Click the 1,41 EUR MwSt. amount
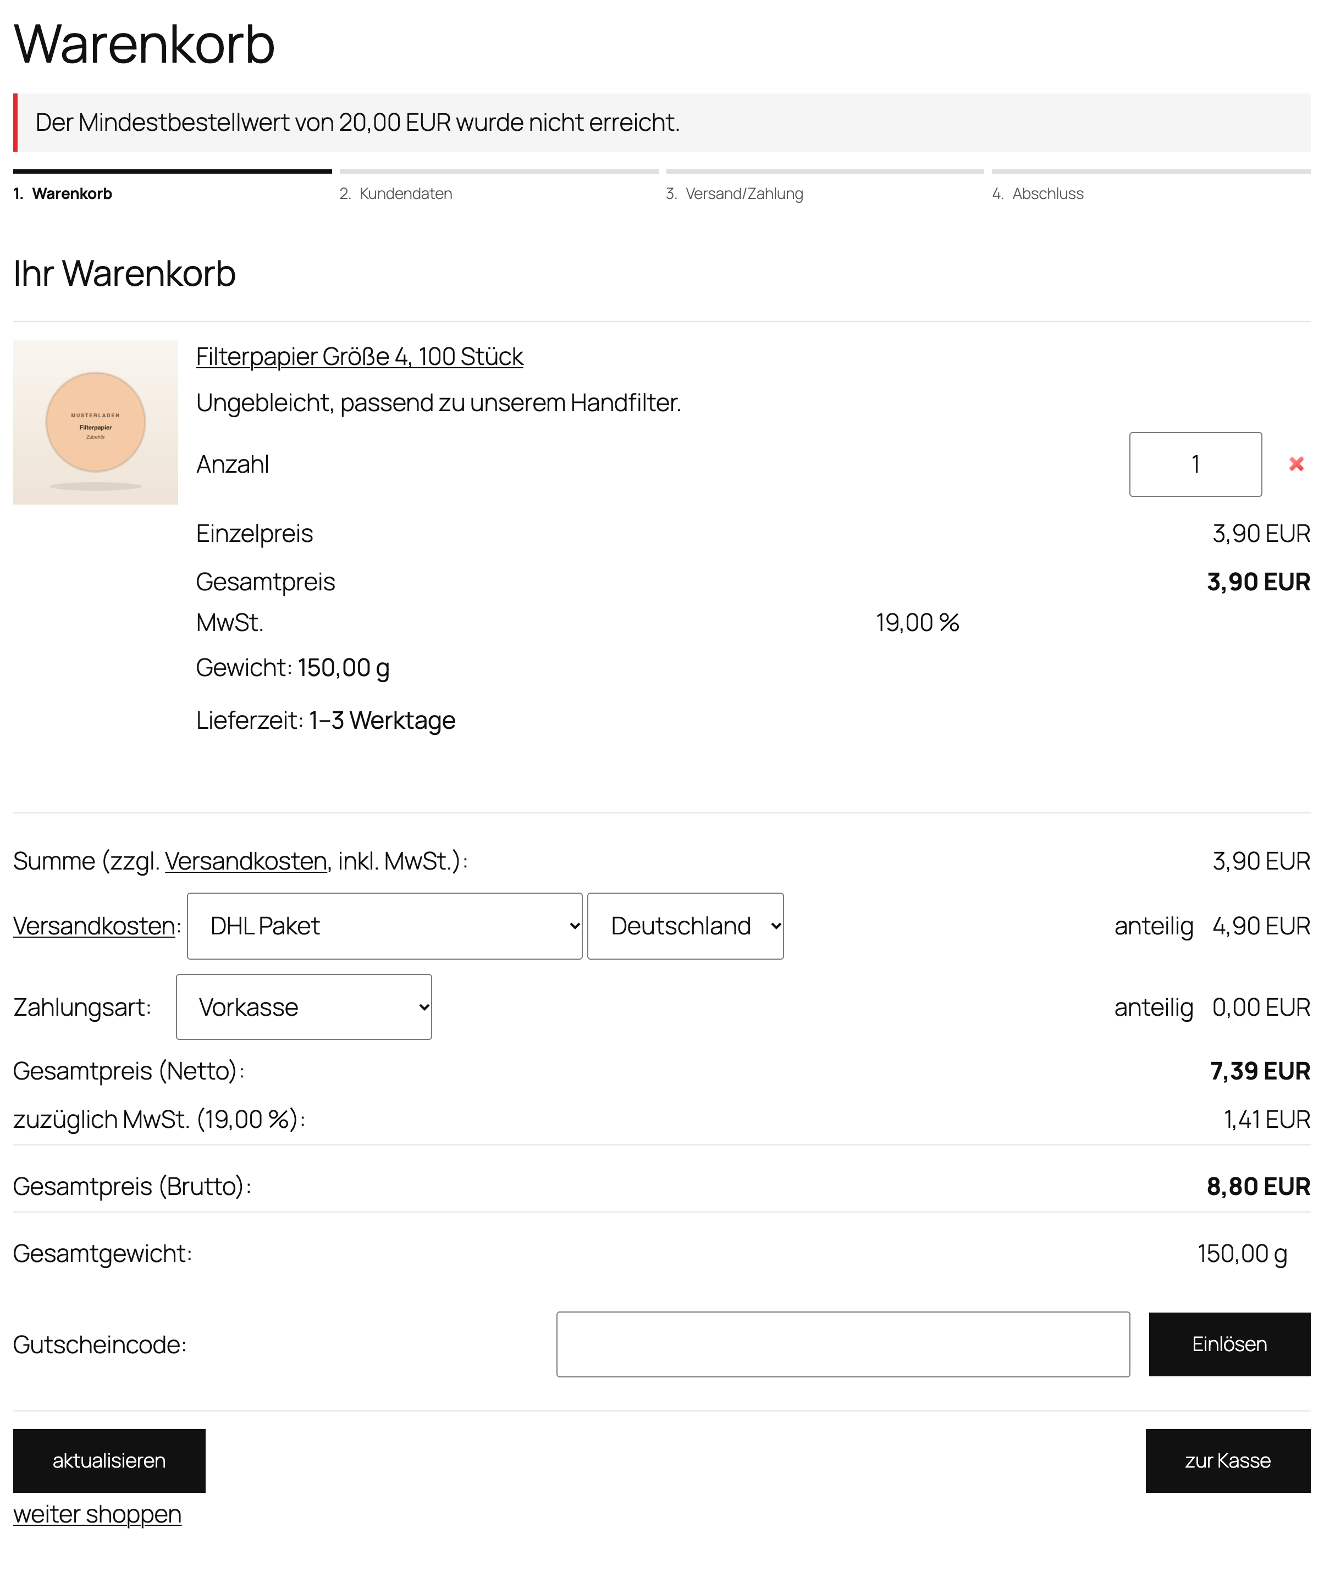Screen dimensions: 1324x1572 [1267, 1120]
